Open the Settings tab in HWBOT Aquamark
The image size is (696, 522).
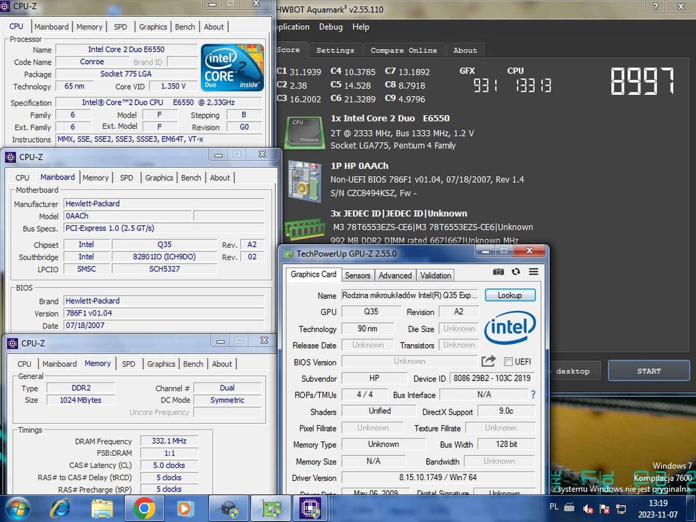click(x=335, y=50)
